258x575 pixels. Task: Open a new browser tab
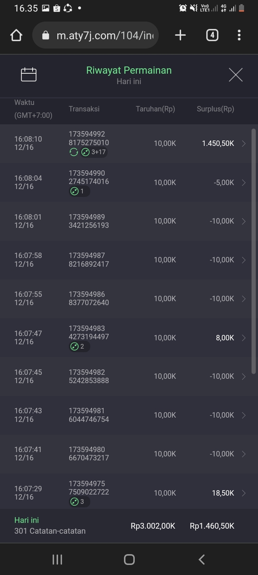(x=180, y=35)
